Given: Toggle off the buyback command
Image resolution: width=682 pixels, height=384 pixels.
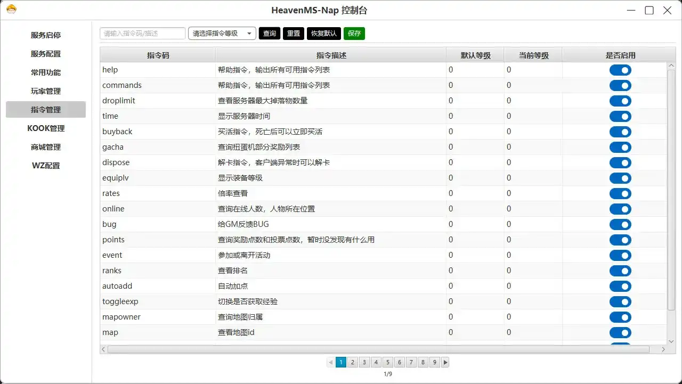Looking at the screenshot, I should 620,132.
